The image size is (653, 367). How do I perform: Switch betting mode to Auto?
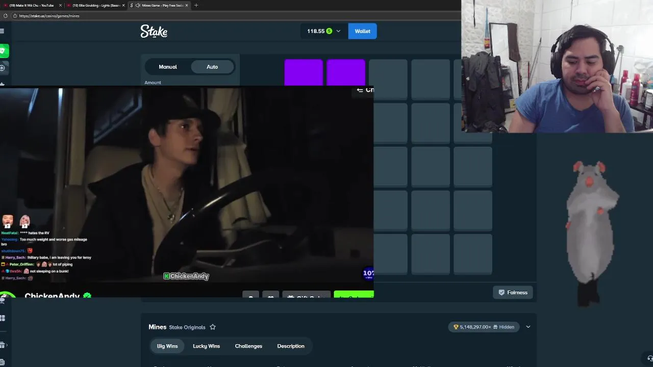(212, 67)
